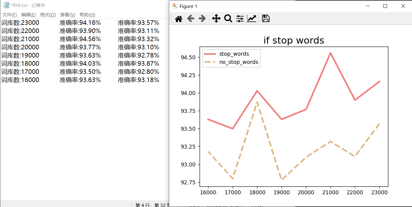
Task: Click text 词库数:16000 in Notepad
Action: [20, 80]
